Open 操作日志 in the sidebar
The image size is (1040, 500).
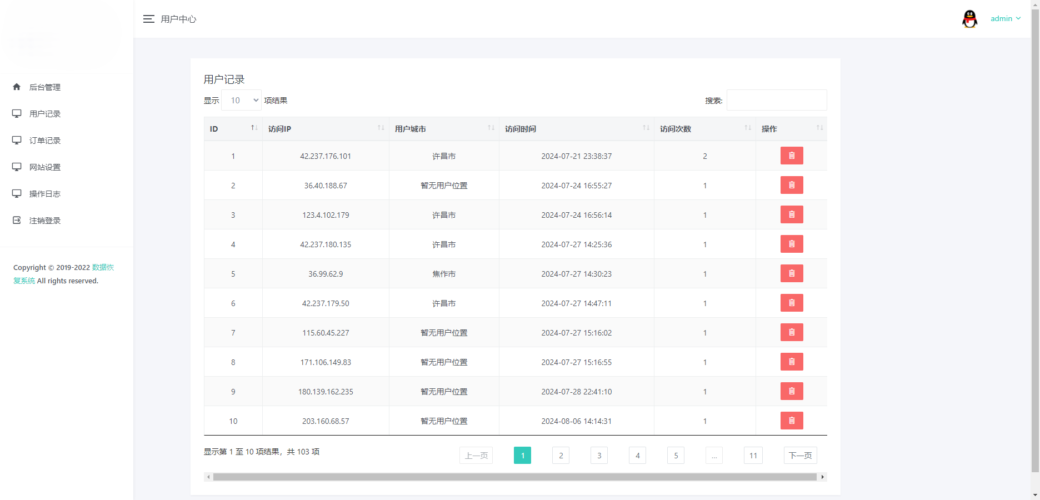[45, 194]
